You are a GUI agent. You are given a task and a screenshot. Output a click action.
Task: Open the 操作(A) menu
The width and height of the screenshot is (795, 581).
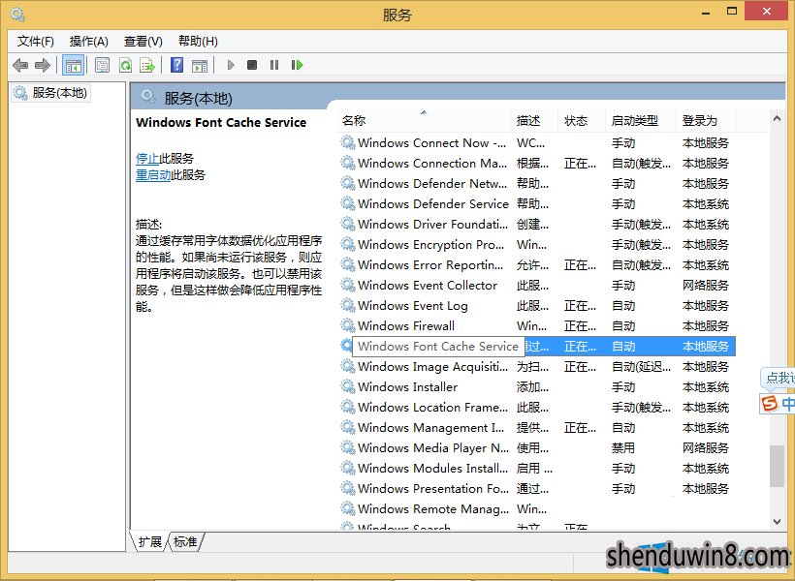[89, 41]
